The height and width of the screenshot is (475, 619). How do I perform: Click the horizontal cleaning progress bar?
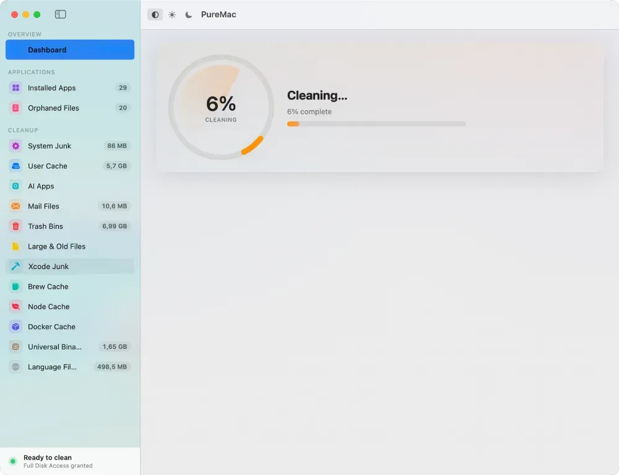(x=376, y=124)
